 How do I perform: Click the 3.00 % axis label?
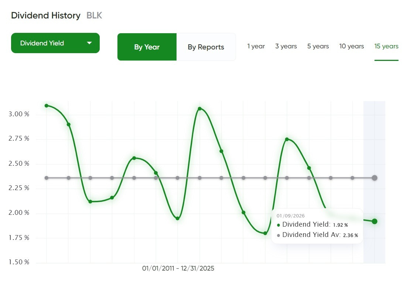click(19, 114)
